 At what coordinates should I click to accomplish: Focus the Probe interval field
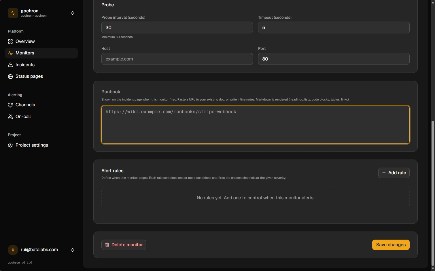(x=177, y=28)
